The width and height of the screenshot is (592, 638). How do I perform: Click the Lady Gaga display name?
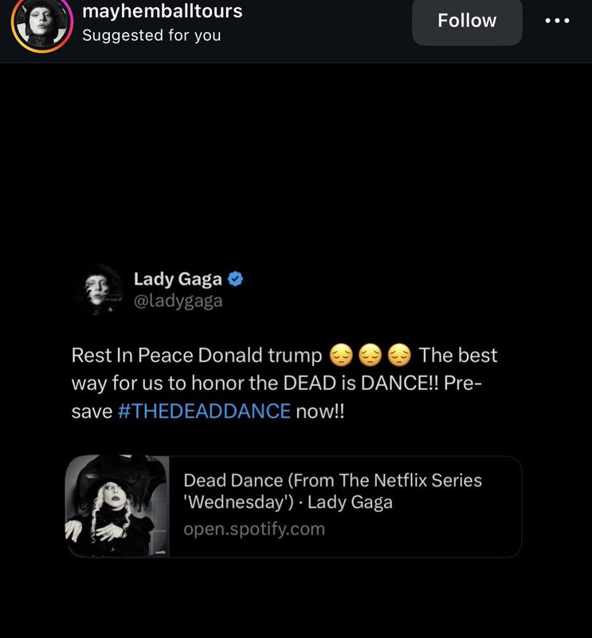(x=178, y=279)
